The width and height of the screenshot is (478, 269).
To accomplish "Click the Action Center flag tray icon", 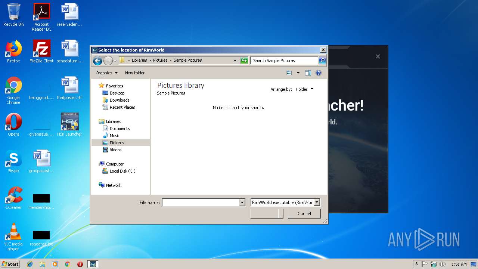I will [425, 264].
